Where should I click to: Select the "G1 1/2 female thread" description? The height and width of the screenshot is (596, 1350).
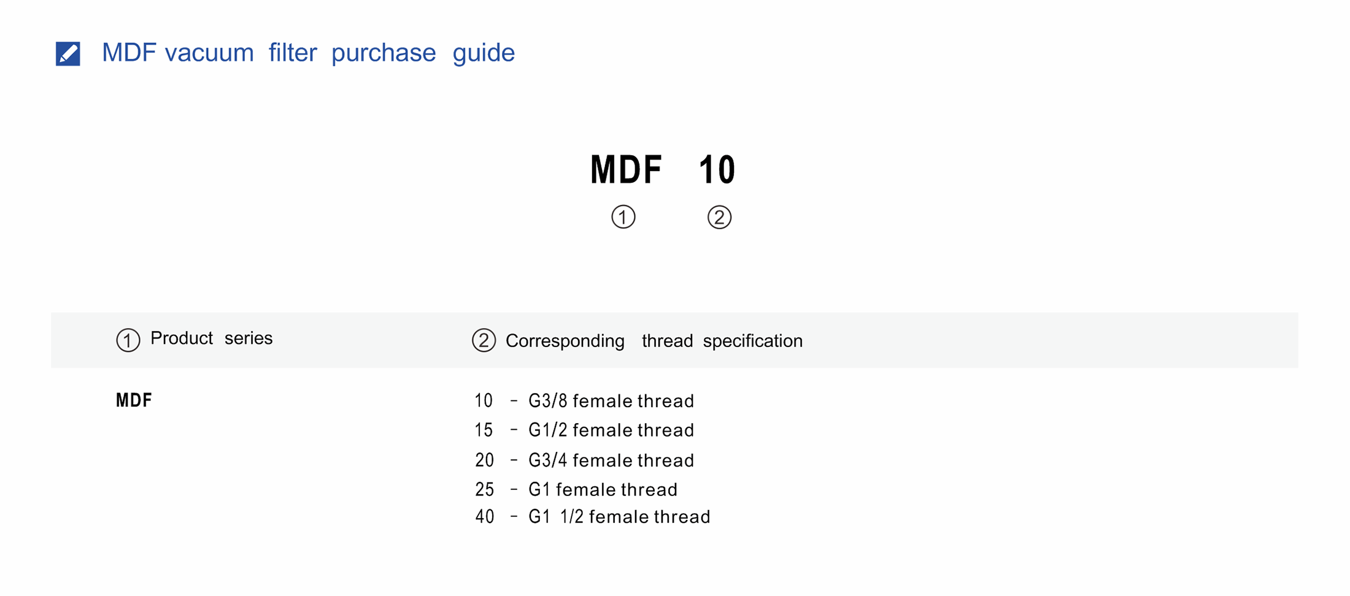619,517
